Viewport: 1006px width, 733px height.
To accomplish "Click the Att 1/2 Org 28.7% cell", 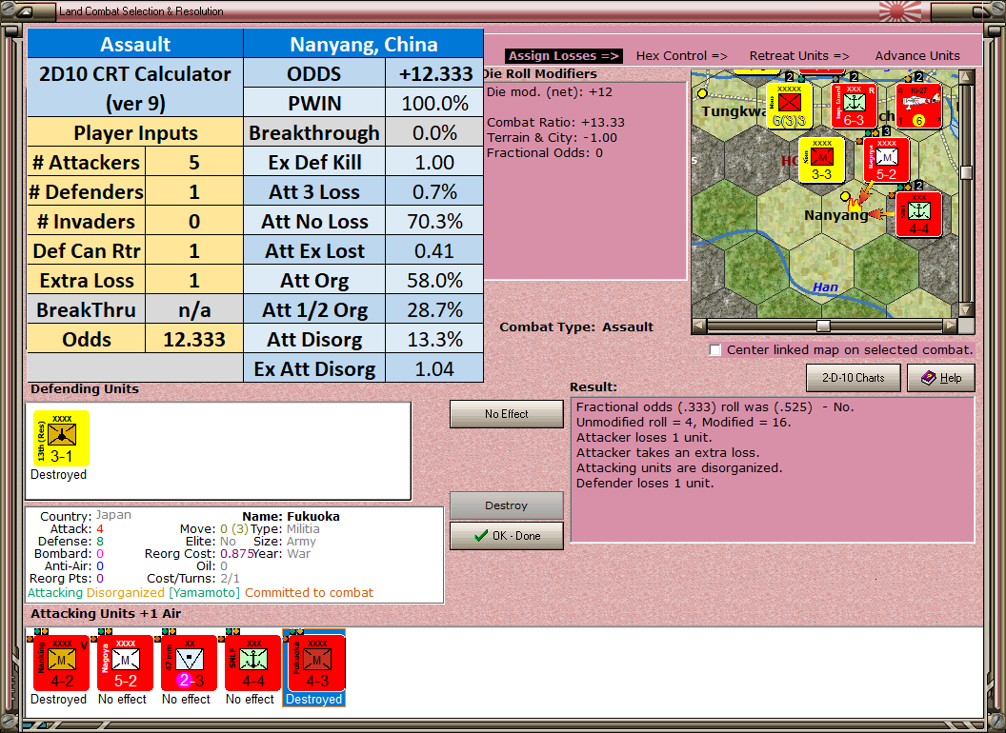I will click(x=434, y=309).
